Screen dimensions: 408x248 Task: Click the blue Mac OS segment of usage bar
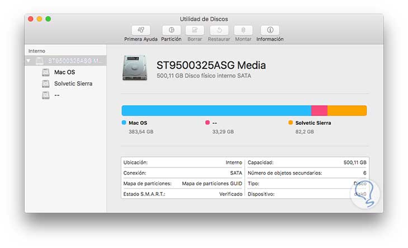coord(216,110)
